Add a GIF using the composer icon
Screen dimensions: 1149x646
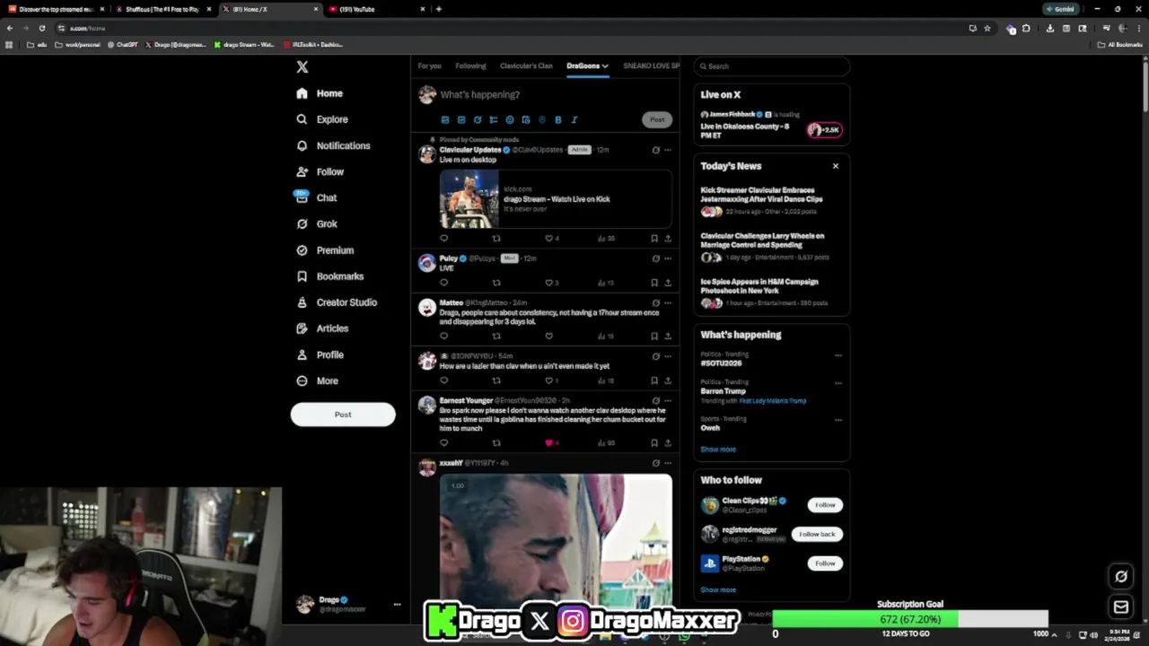(x=461, y=119)
